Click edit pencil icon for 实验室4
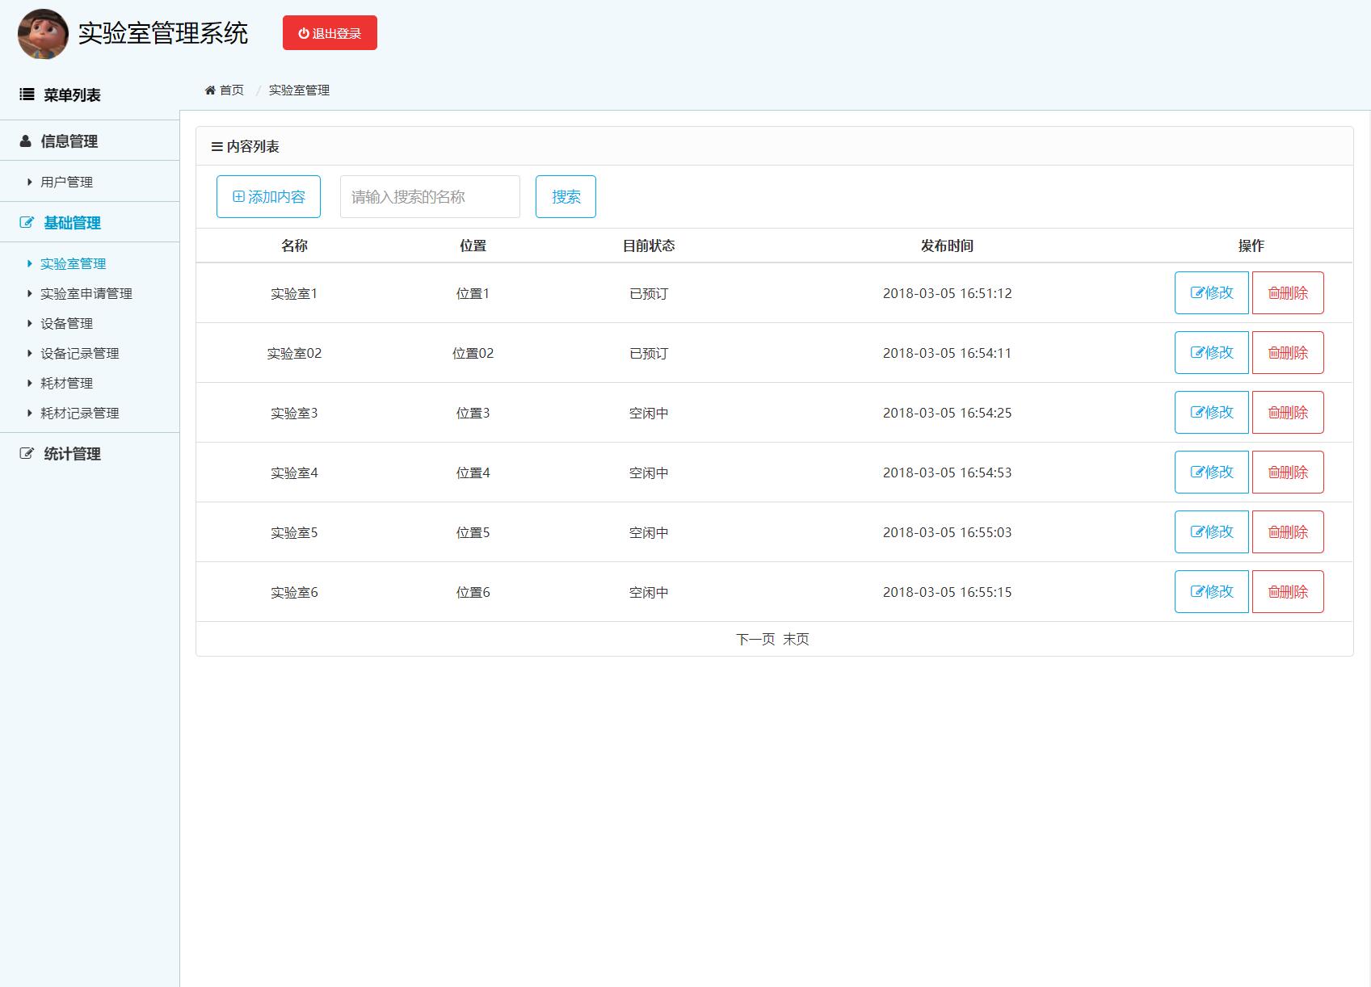Screen dimensions: 1371x987 tap(1197, 472)
